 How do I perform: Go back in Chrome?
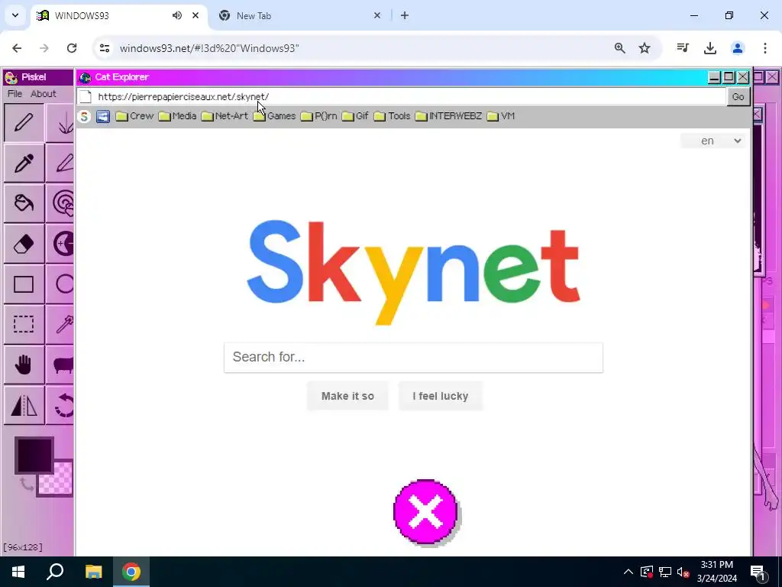[x=17, y=48]
